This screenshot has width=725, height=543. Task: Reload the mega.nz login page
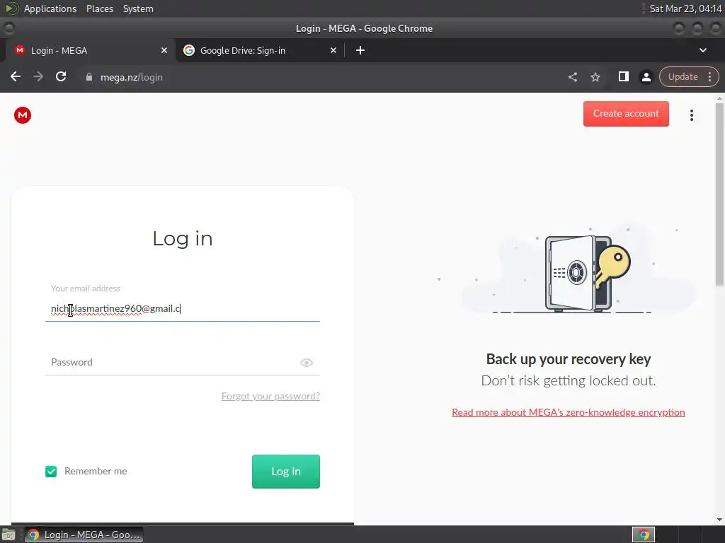coord(61,76)
